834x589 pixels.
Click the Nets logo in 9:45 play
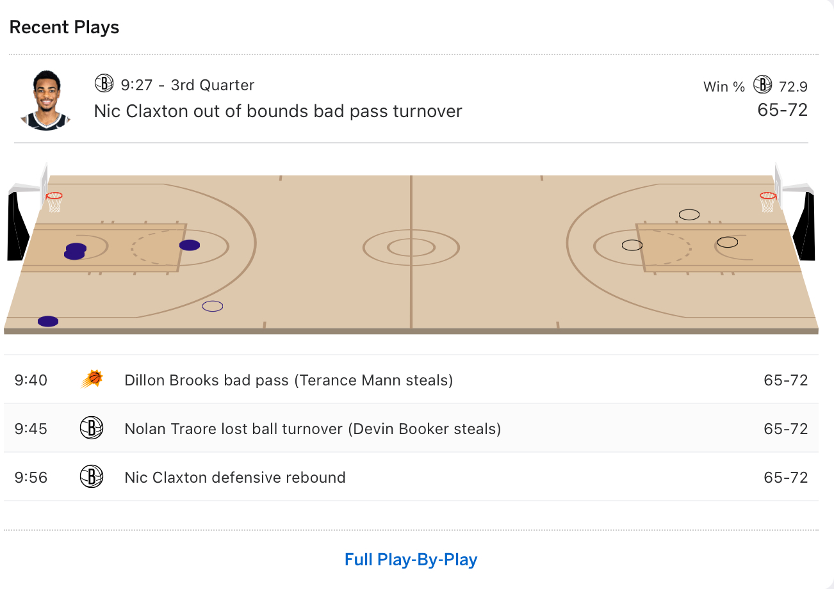pos(92,428)
